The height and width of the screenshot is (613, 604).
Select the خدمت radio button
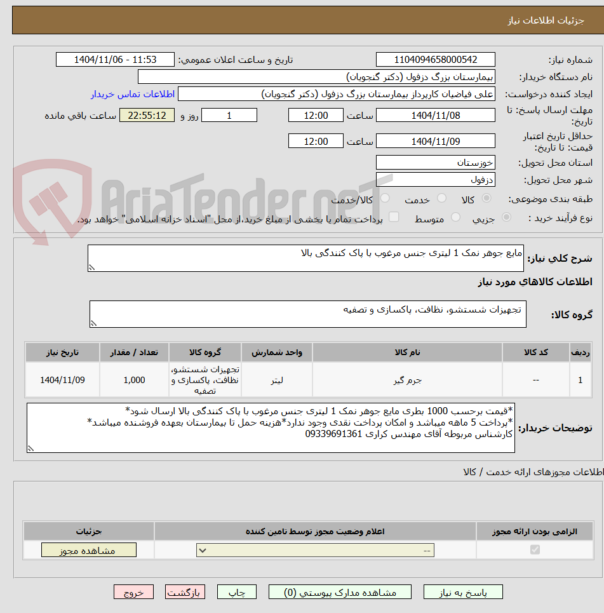tap(442, 198)
